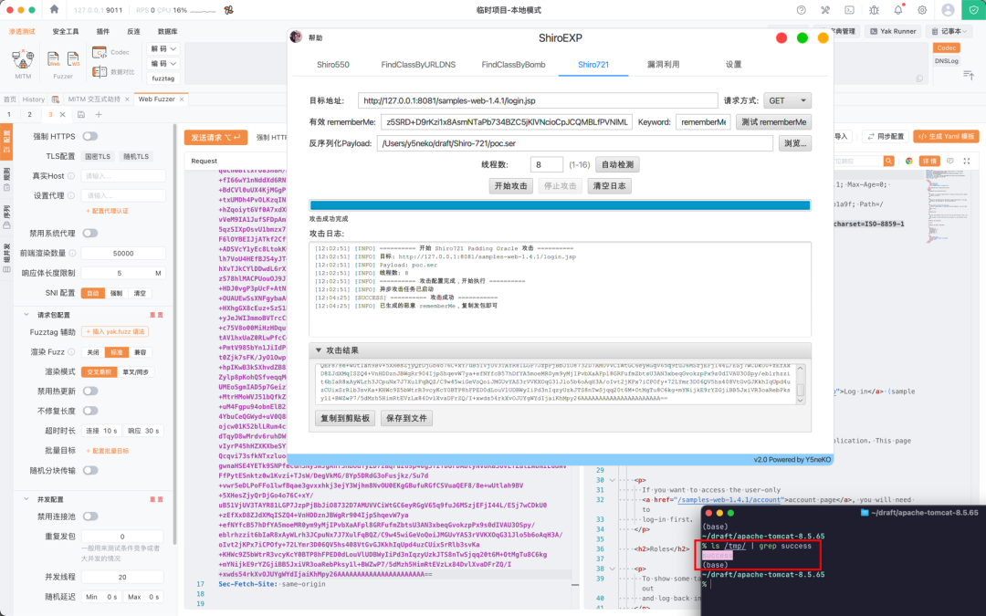This screenshot has height=616, width=986.
Task: Open the WebSocket (WS) Fuzzer icon
Action: point(74,59)
